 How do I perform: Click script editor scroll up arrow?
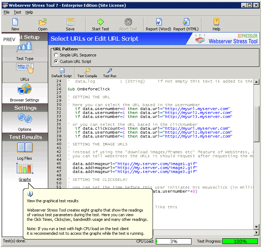(256, 82)
